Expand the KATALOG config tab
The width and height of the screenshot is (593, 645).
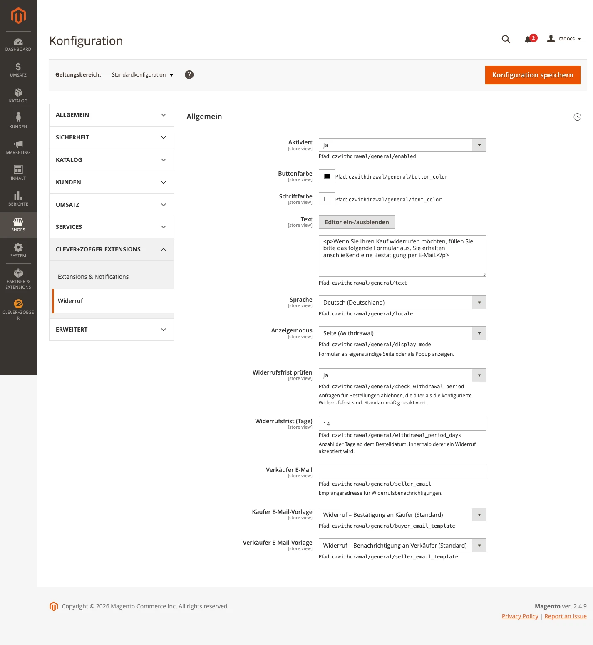pos(112,160)
